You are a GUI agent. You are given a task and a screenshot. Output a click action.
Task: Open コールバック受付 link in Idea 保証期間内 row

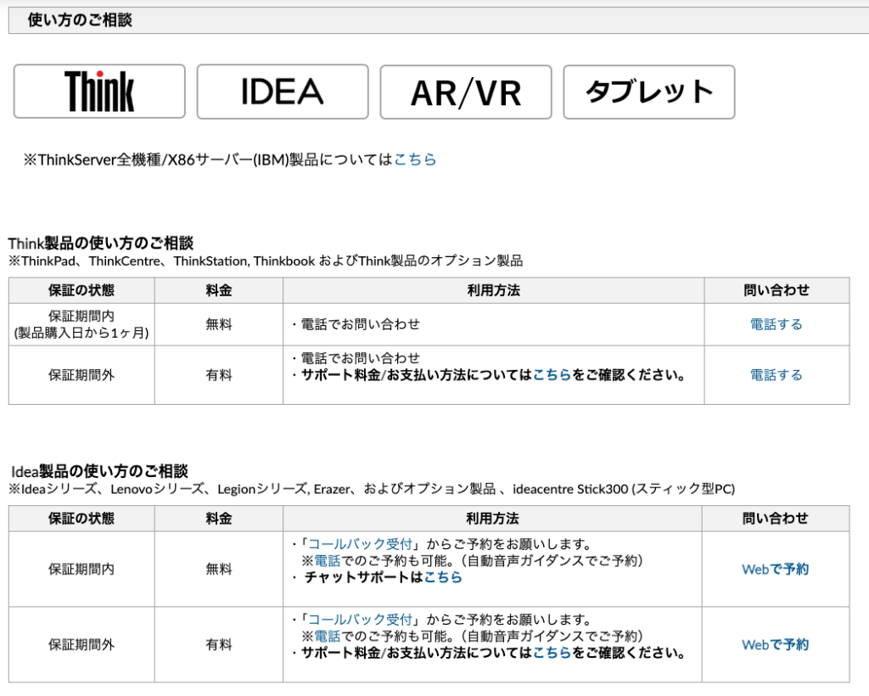tap(360, 544)
